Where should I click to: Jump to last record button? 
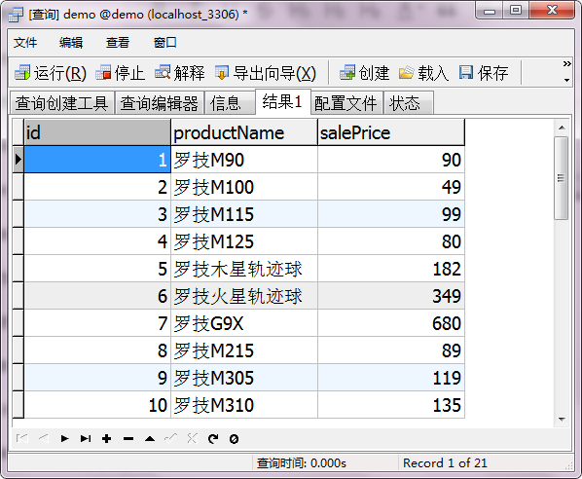tap(86, 439)
